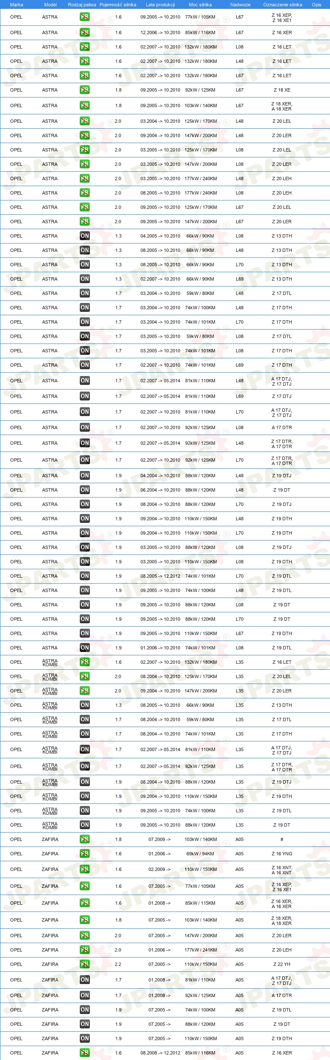Click the Z 22 YH engine code cell

(x=282, y=964)
